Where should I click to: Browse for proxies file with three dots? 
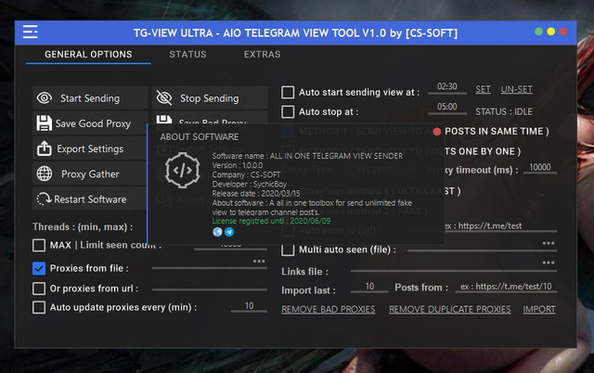pos(259,262)
